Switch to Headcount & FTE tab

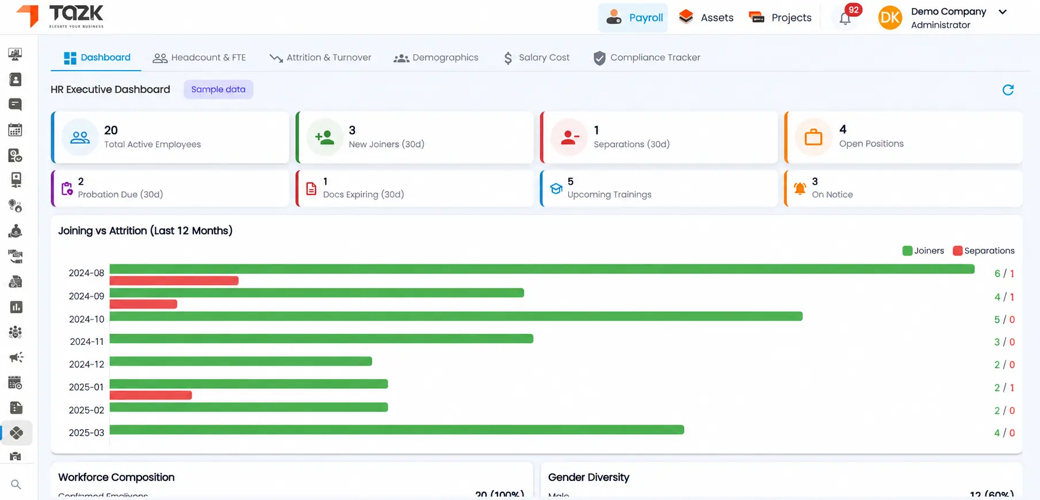[199, 57]
